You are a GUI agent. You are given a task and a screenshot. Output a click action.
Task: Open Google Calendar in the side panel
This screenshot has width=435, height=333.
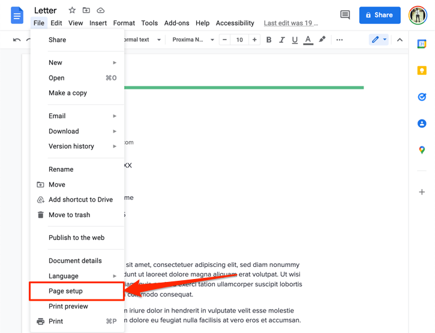pos(422,44)
